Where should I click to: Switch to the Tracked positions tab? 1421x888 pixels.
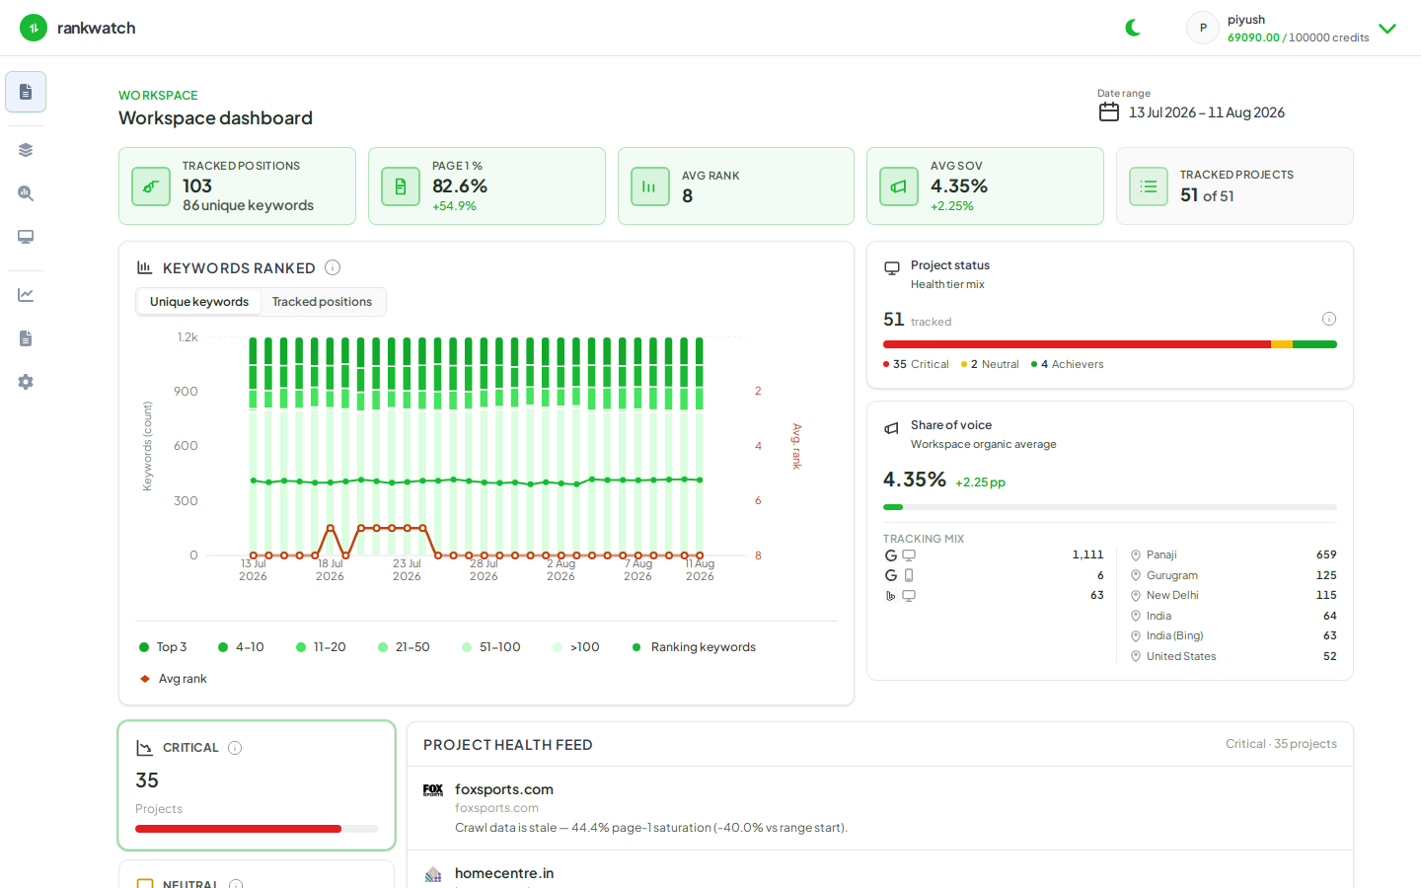pyautogui.click(x=322, y=302)
